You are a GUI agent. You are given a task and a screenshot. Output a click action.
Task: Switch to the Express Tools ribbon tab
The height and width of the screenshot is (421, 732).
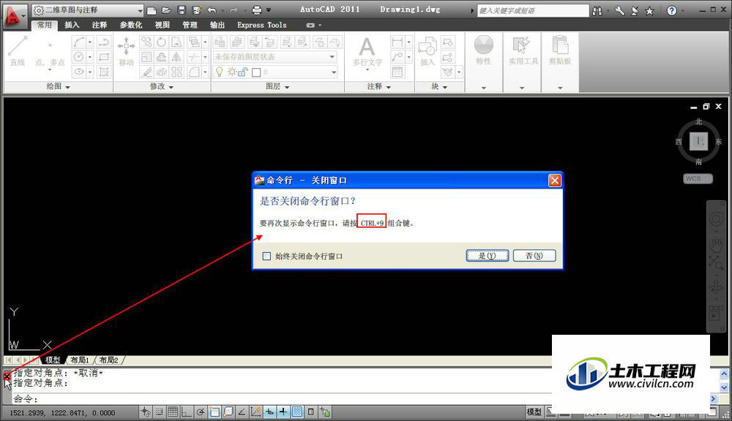(x=261, y=25)
